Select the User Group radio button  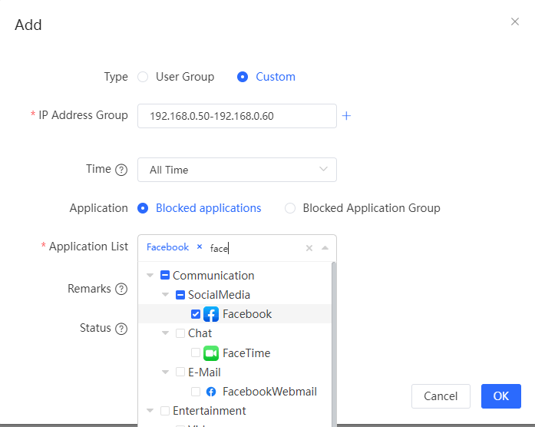click(x=143, y=77)
